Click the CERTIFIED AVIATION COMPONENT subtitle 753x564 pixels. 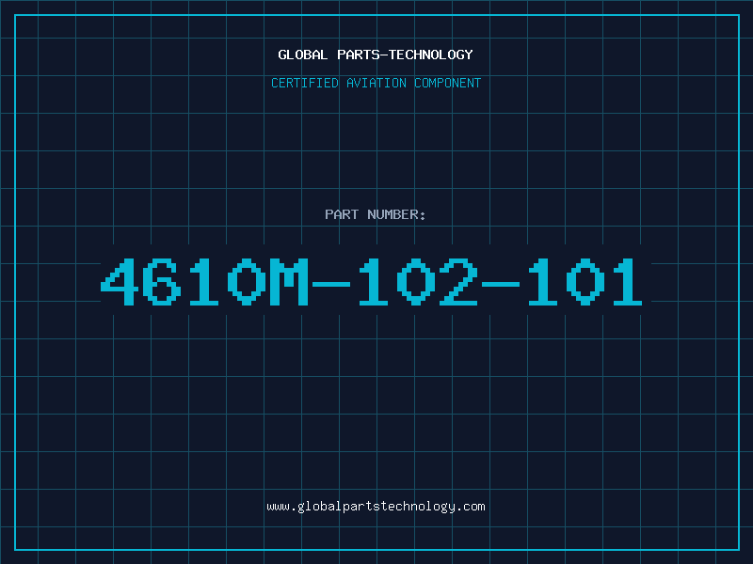coord(376,83)
